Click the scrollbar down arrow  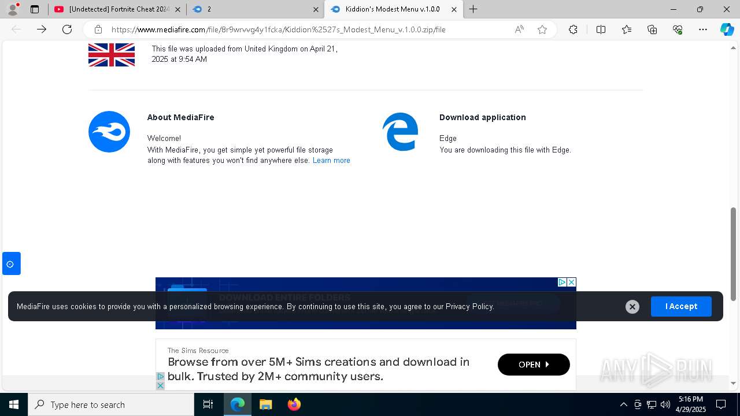coord(733,383)
